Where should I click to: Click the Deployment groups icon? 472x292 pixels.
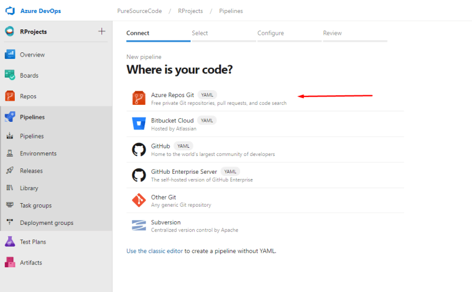tap(10, 223)
